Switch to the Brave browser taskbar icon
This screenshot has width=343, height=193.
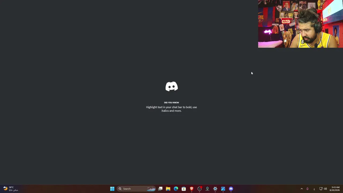(192, 189)
